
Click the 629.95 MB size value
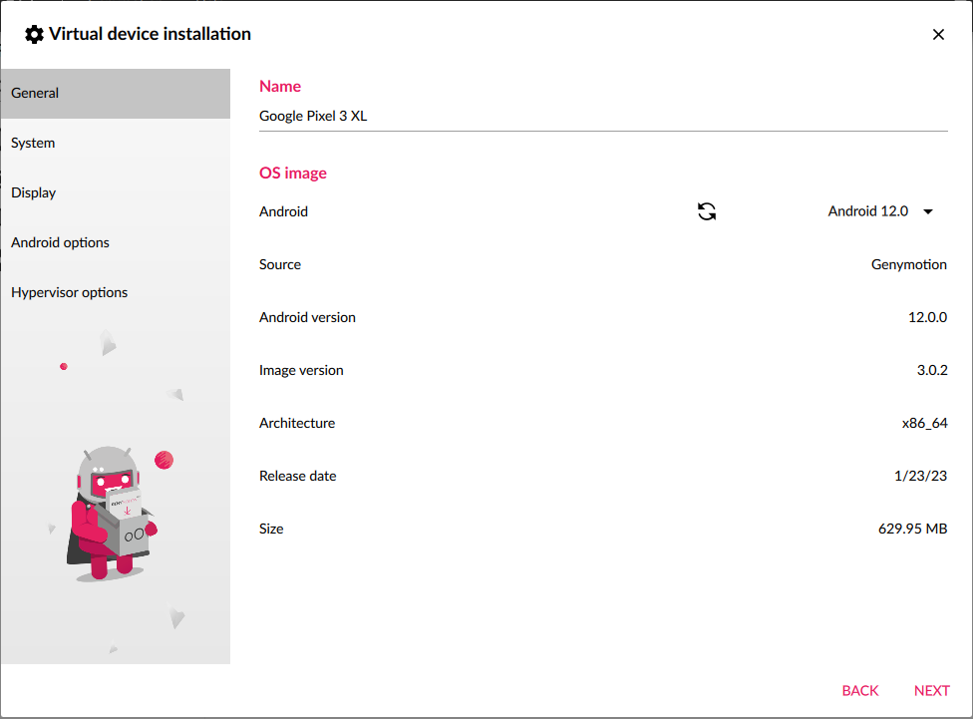(911, 529)
